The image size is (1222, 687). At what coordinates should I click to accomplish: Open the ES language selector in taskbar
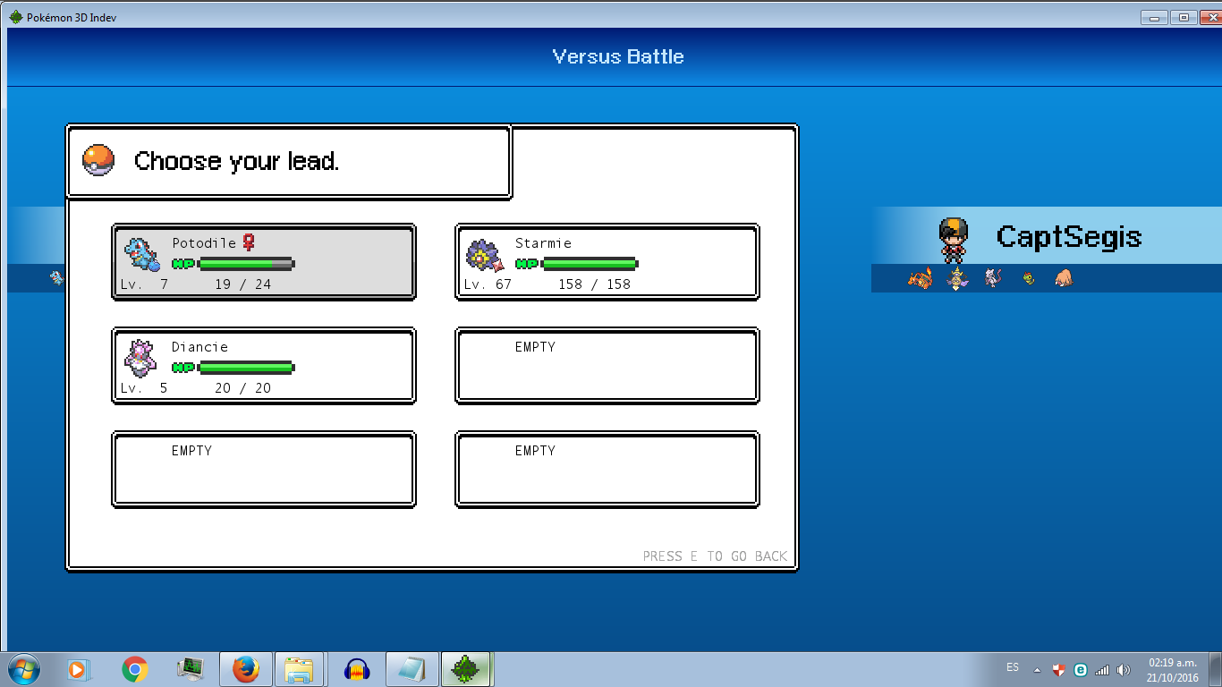(1013, 668)
